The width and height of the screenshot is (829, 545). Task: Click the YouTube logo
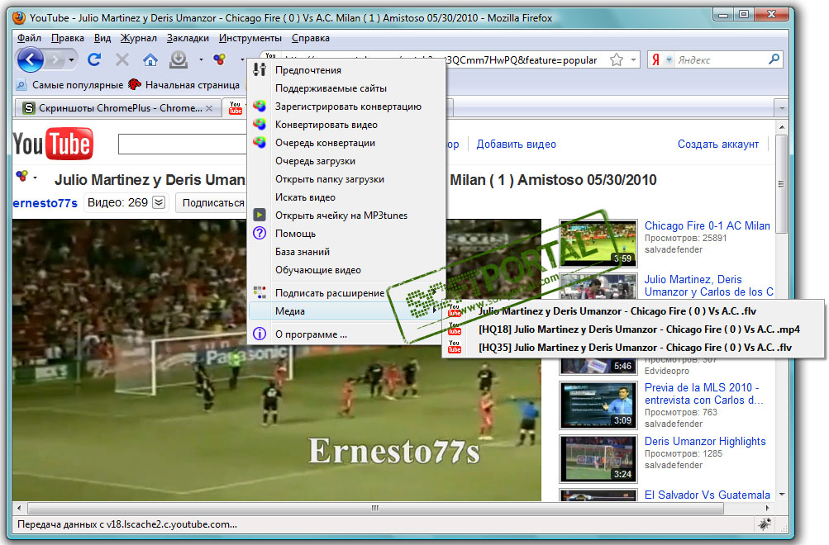(x=53, y=144)
